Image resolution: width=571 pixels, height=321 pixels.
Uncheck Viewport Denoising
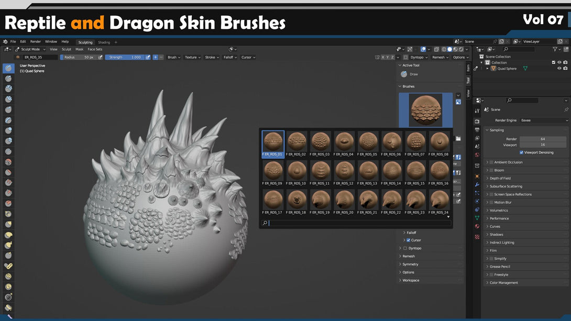pos(521,152)
